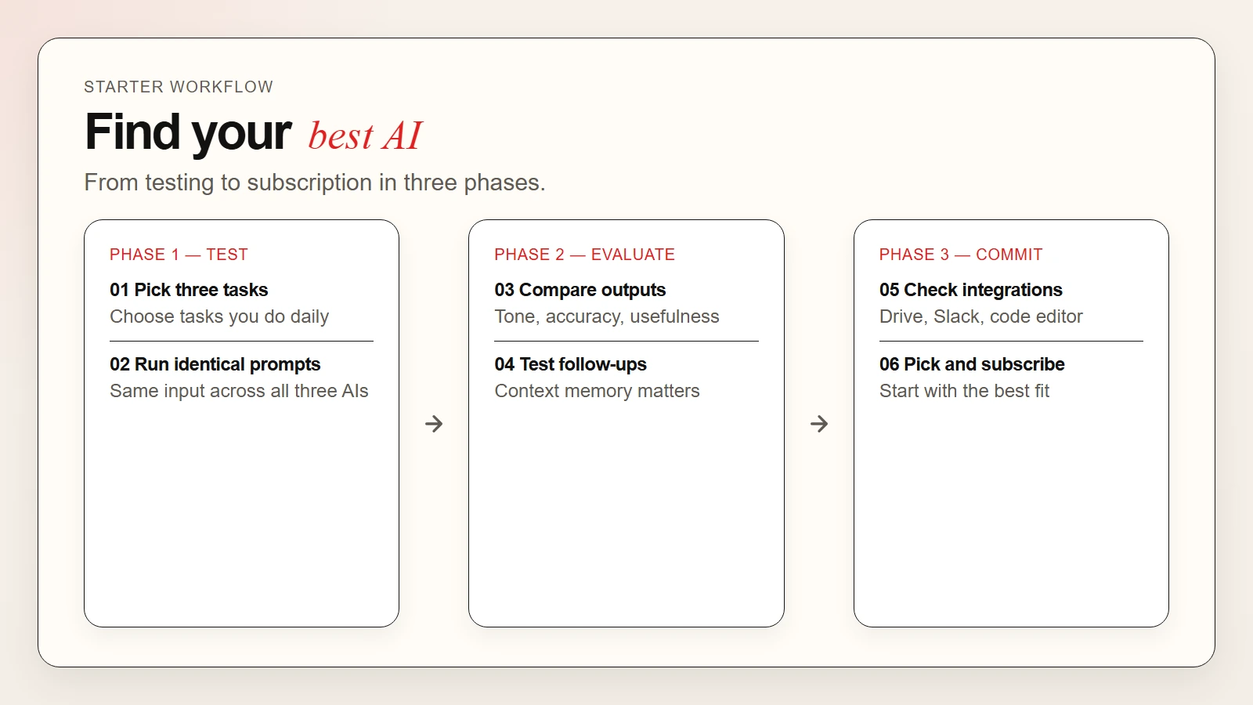Click 'Same input across all three AIs' text
The height and width of the screenshot is (705, 1253).
coord(239,391)
